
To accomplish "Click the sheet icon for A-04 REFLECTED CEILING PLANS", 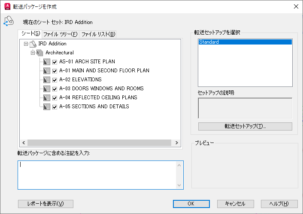I will (x=47, y=98).
